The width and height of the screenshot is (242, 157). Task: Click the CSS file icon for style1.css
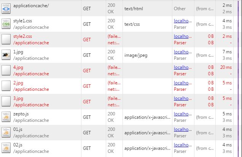[x=6, y=24]
